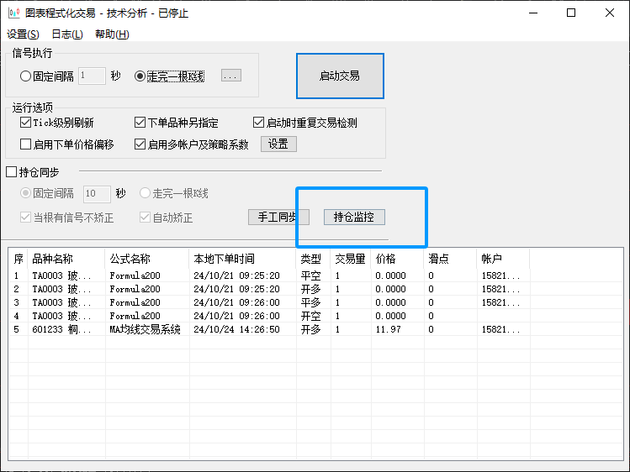The width and height of the screenshot is (630, 472).
Task: Click the seconds input field in 信号执行
Action: pos(92,76)
